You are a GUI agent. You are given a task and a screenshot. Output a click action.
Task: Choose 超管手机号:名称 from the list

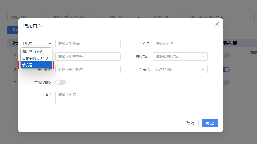(x=35, y=58)
